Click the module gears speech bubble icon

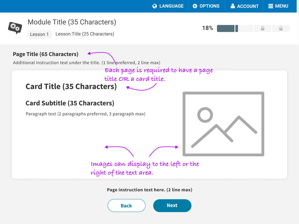click(15, 28)
